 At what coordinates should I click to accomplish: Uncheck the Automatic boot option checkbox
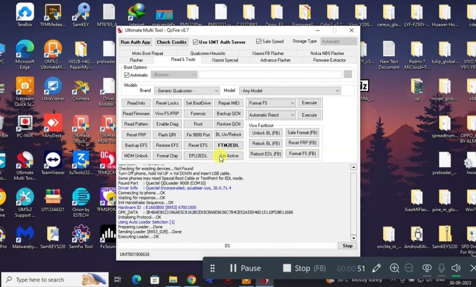click(127, 74)
